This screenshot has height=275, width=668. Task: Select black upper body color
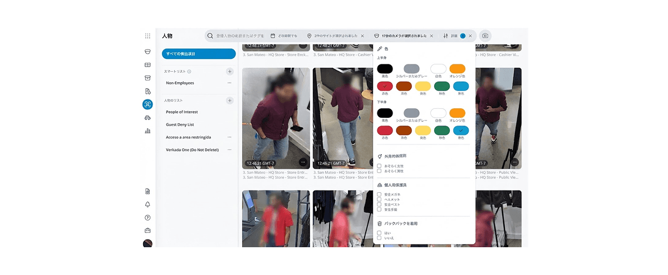385,68
